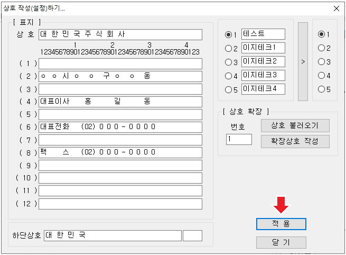Focus the line (4) 대표이사 field
Screen dimensions: 346x255
tap(120, 102)
